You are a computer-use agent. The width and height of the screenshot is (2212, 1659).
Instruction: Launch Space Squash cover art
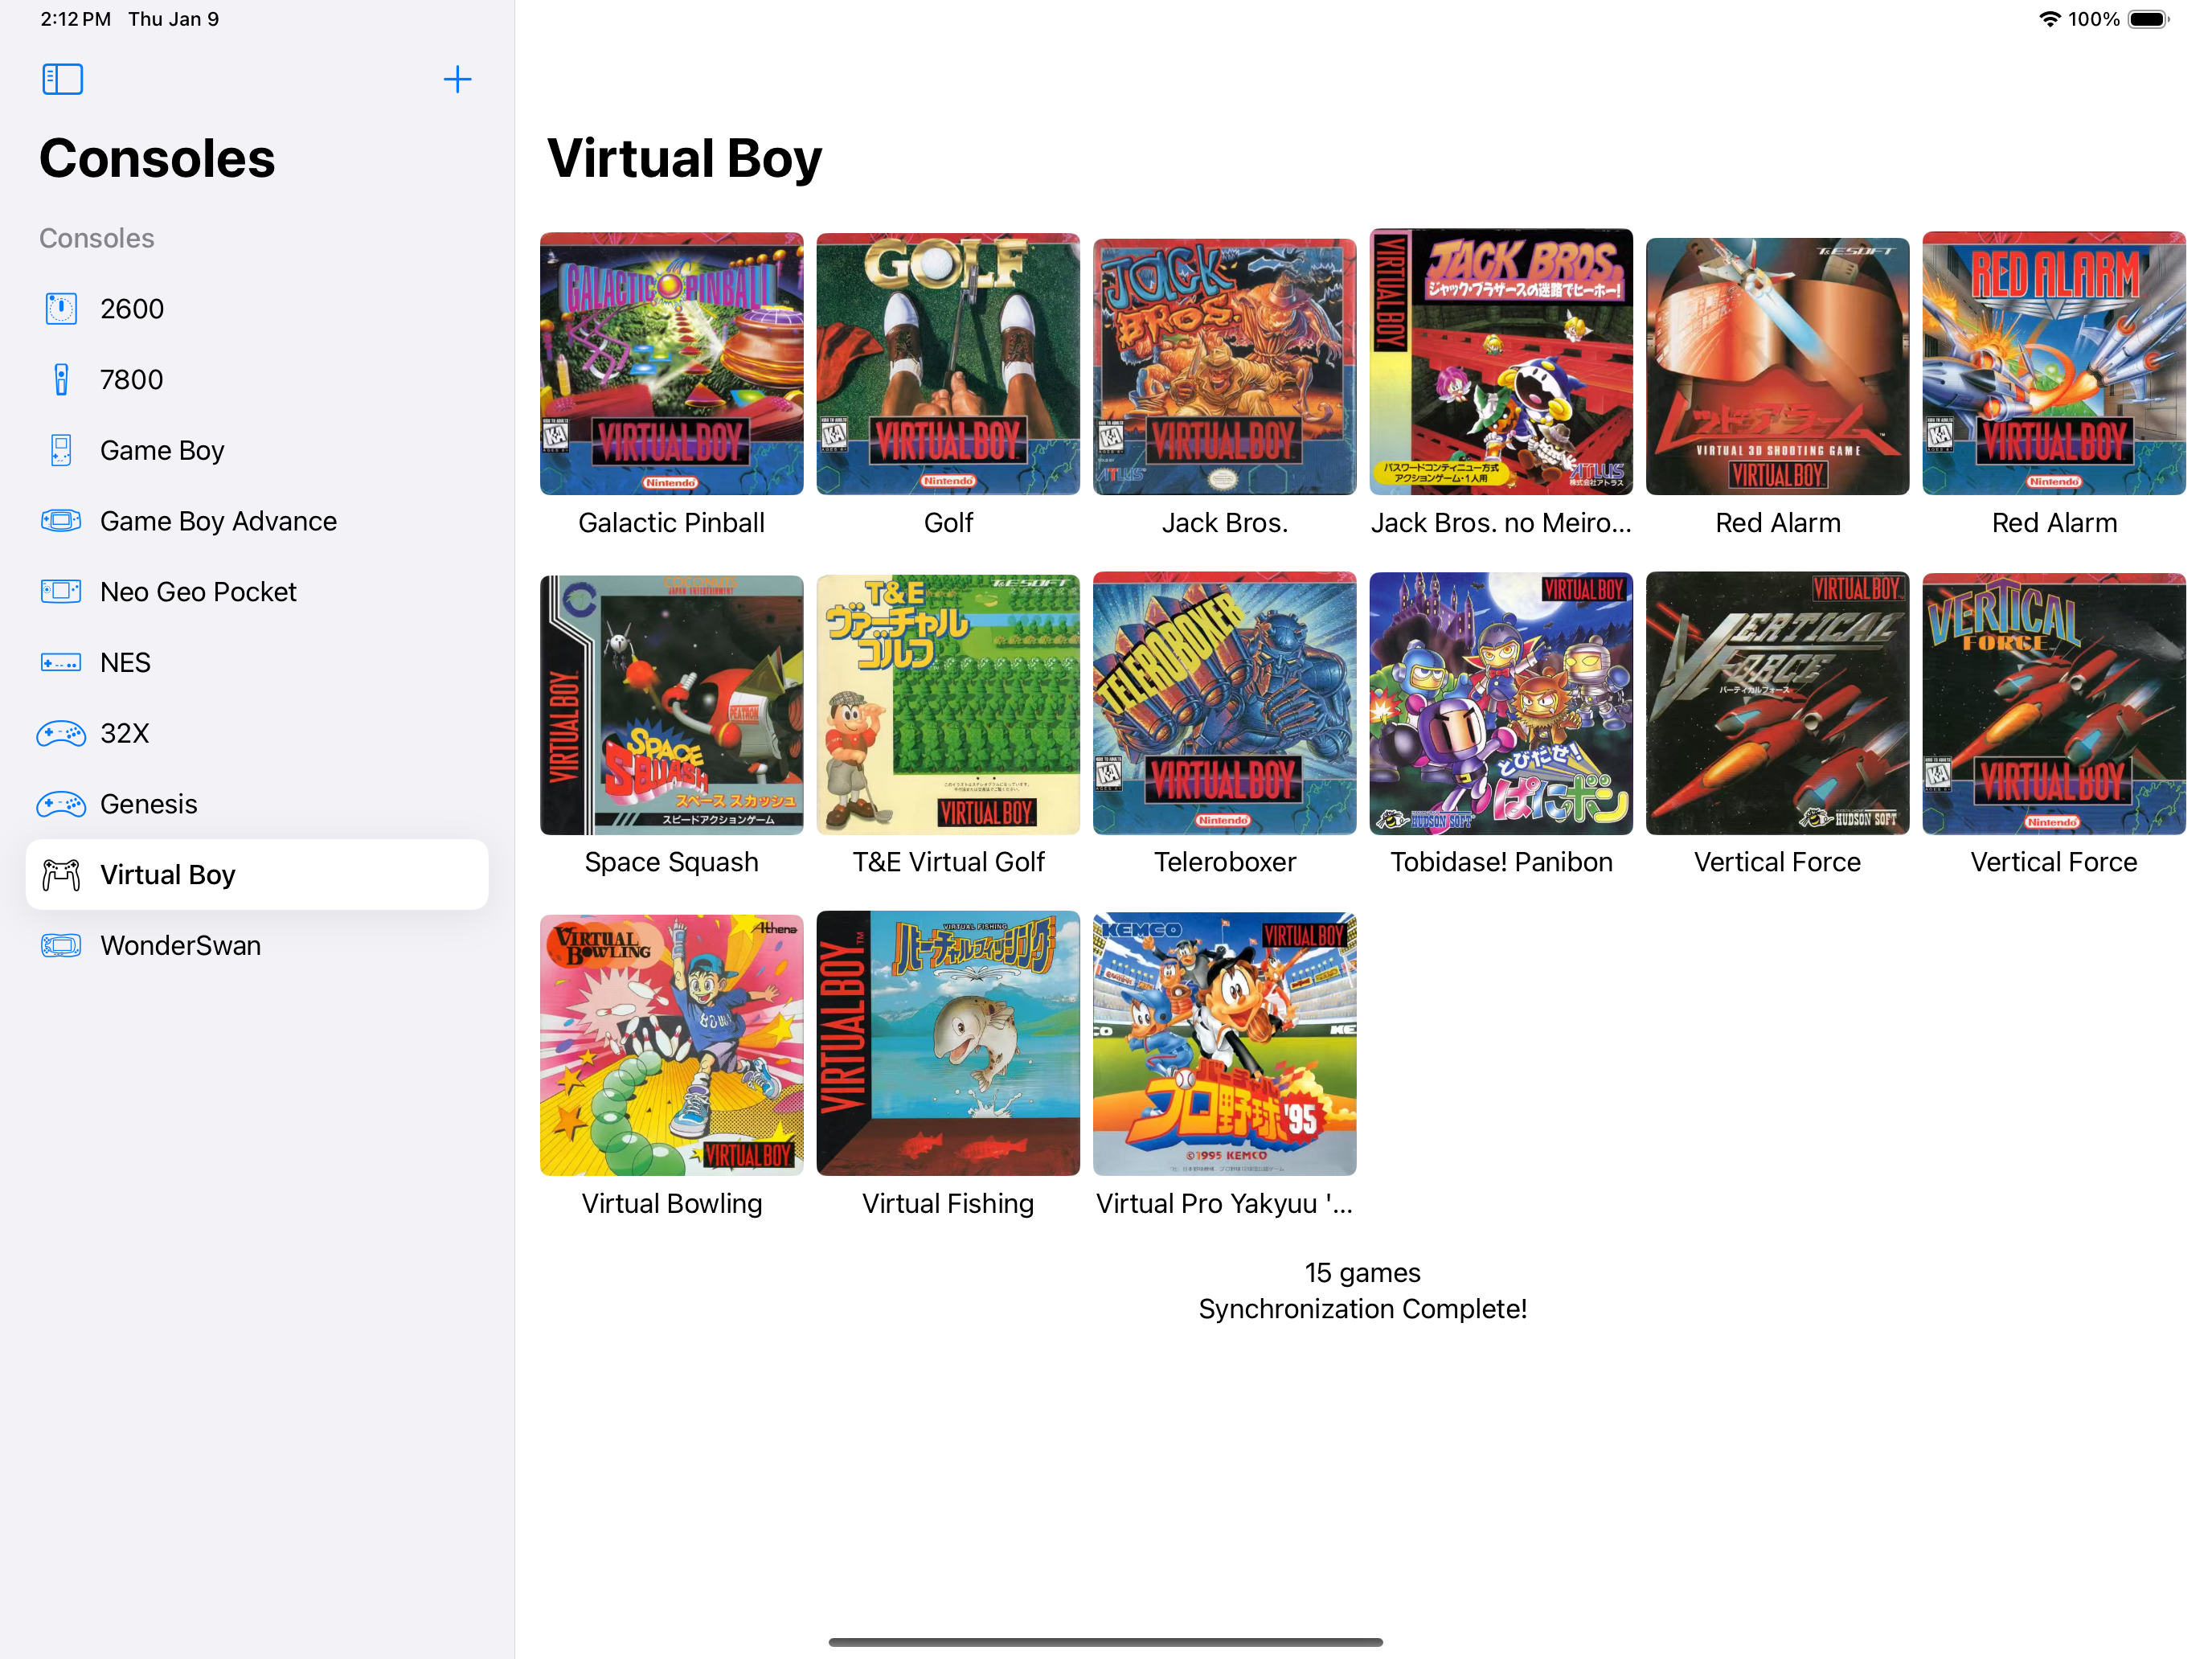coord(672,705)
